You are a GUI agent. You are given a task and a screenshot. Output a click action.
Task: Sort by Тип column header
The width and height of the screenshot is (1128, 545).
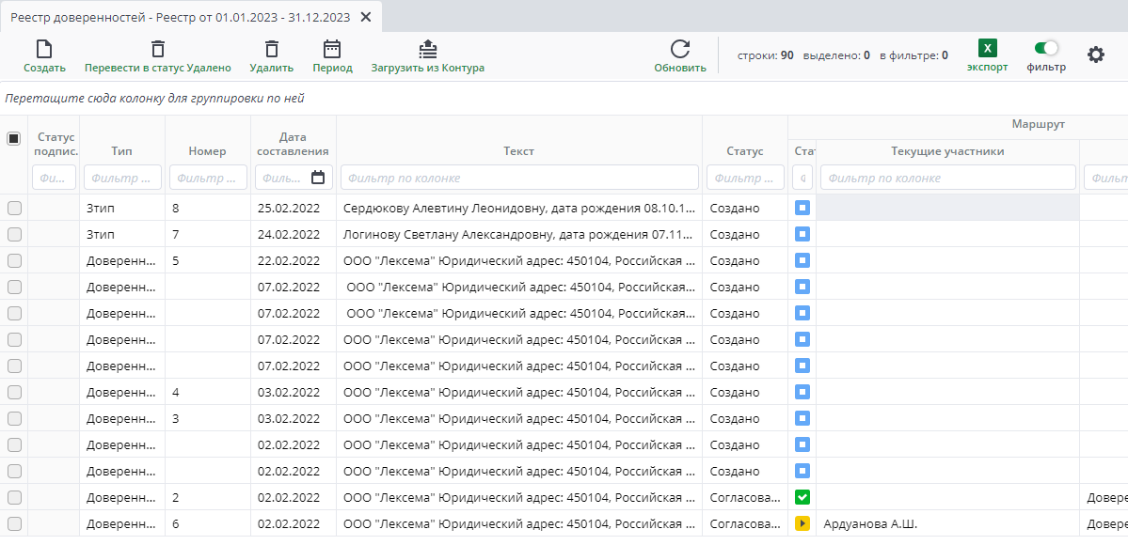[x=122, y=151]
